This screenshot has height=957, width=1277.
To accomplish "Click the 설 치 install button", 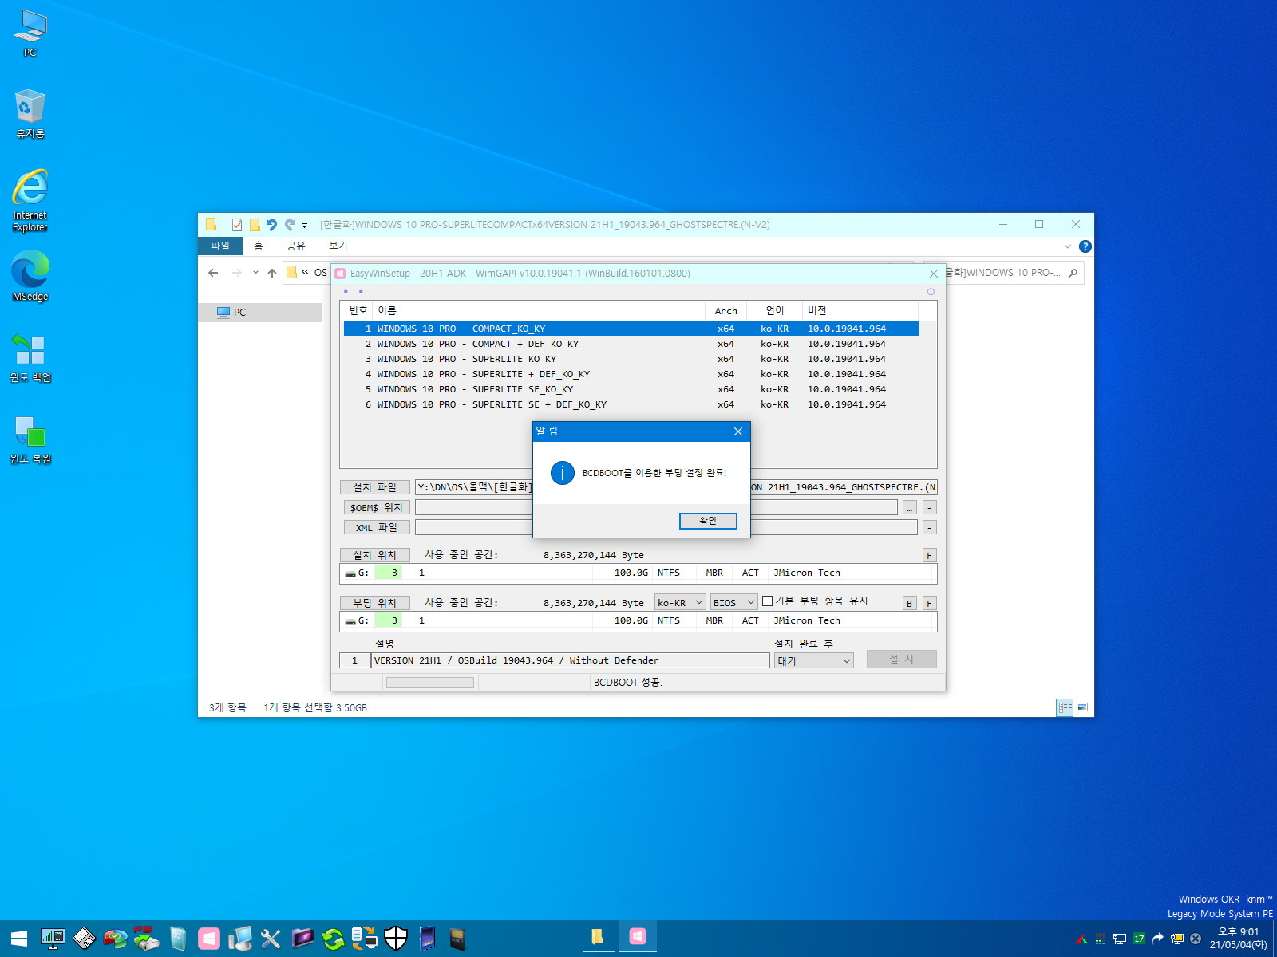I will pyautogui.click(x=902, y=659).
